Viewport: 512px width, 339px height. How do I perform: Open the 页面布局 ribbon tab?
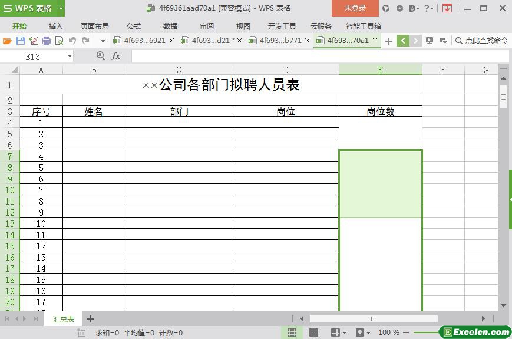(95, 26)
